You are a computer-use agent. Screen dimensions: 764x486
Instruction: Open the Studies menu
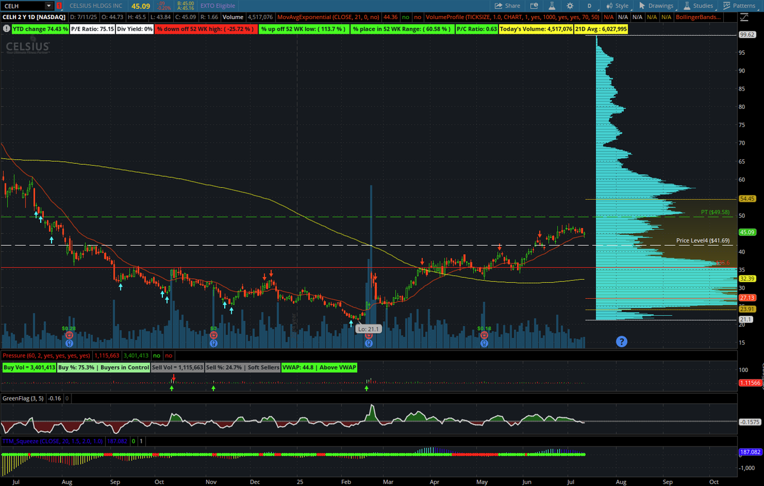pyautogui.click(x=698, y=6)
